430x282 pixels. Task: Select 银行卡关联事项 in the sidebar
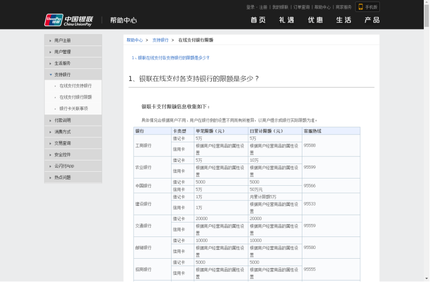point(73,109)
